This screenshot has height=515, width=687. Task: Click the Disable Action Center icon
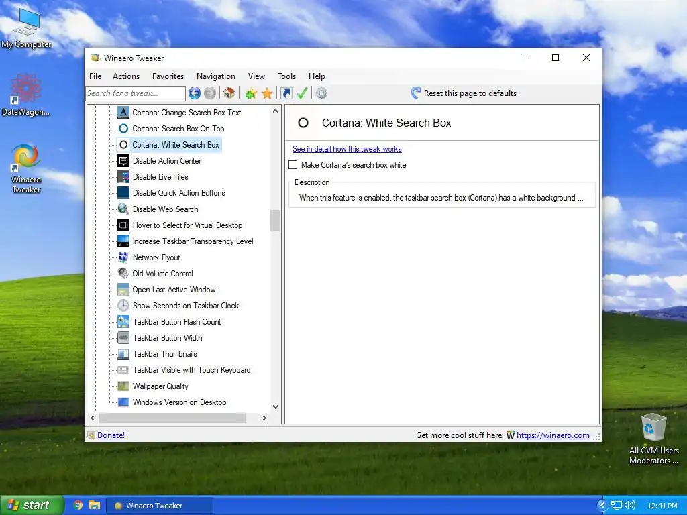pyautogui.click(x=123, y=161)
